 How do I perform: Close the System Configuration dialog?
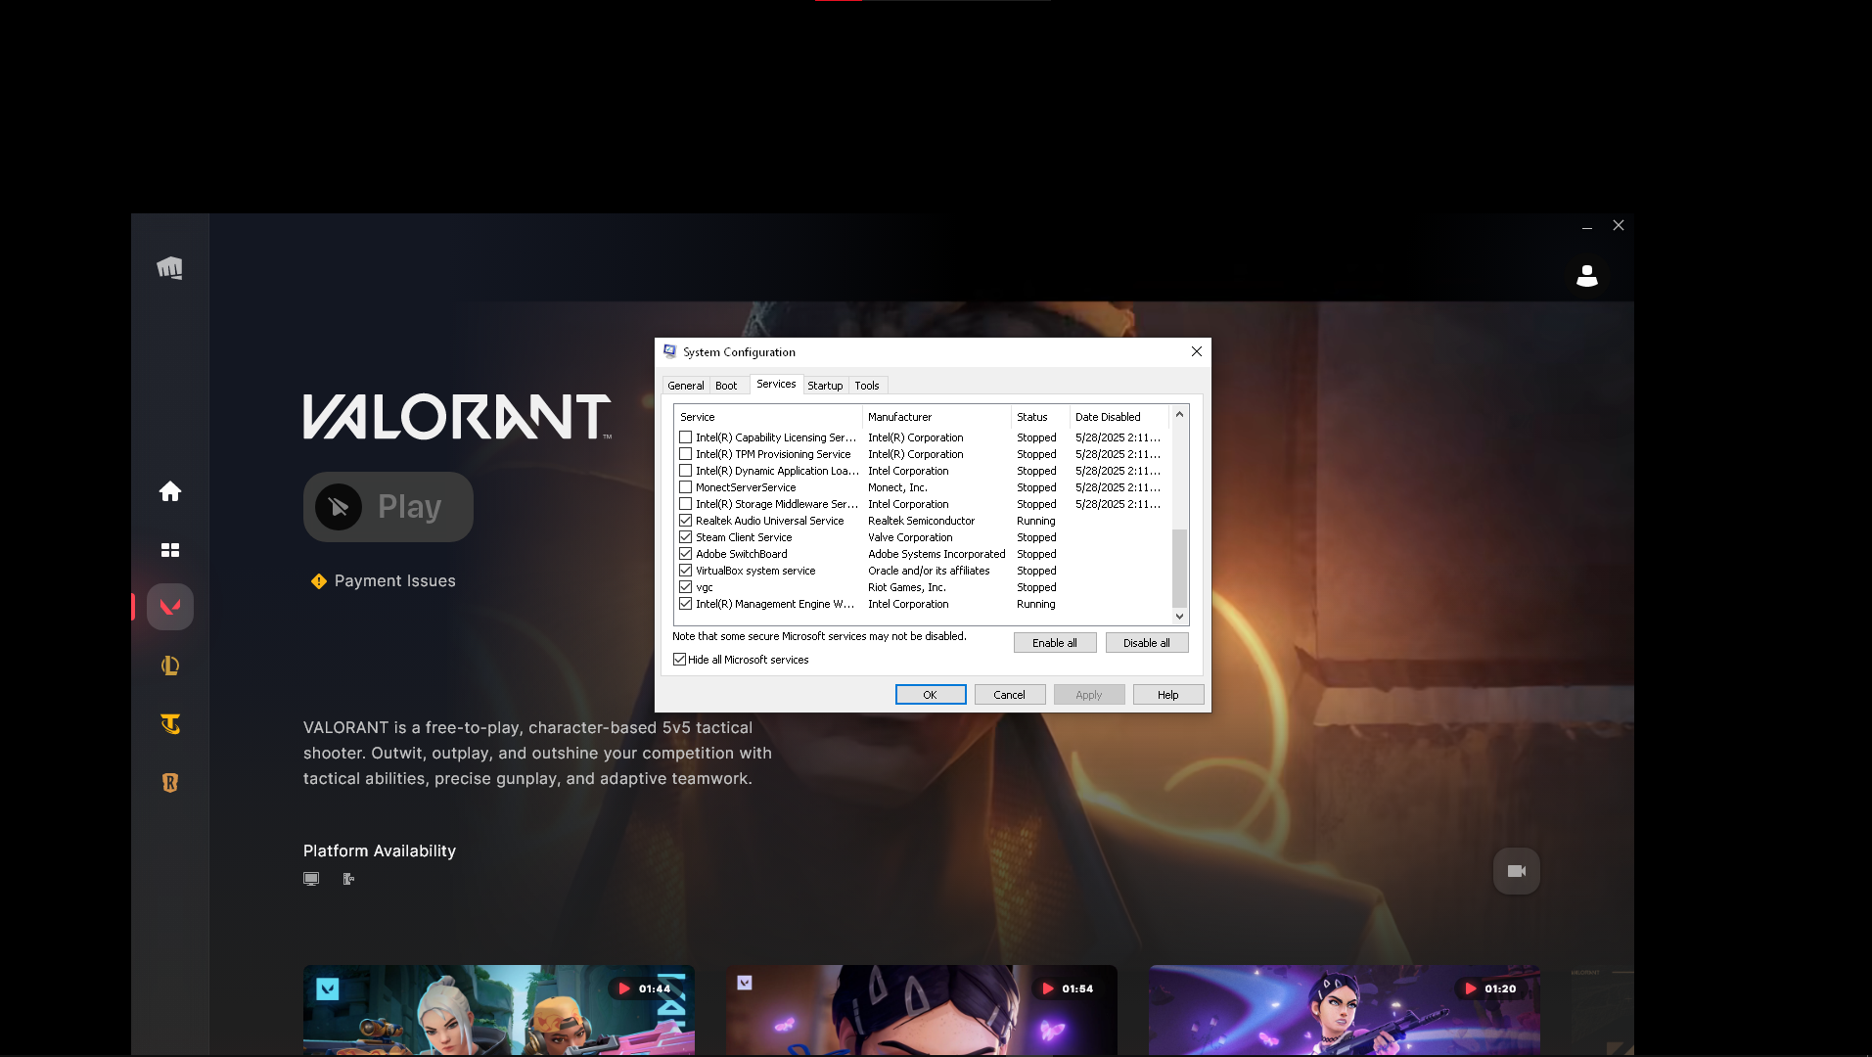click(1197, 351)
